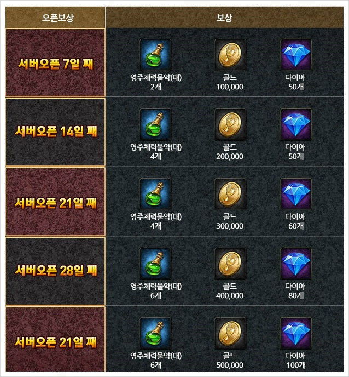Select the gold coin icon above 100,000
Image resolution: width=349 pixels, height=377 pixels.
[x=230, y=55]
